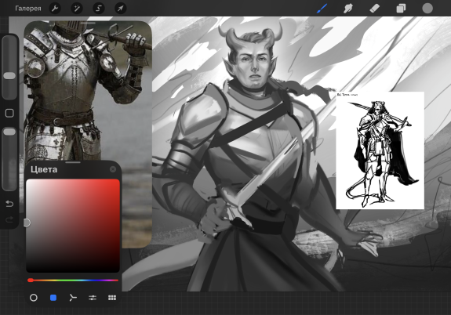
Task: Close the Цвета color panel
Action: tap(113, 169)
